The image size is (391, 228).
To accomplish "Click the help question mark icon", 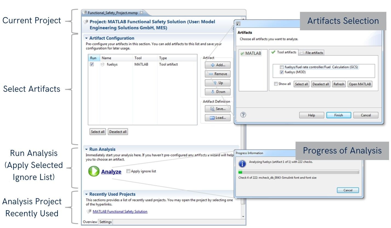I will pyautogui.click(x=243, y=115).
